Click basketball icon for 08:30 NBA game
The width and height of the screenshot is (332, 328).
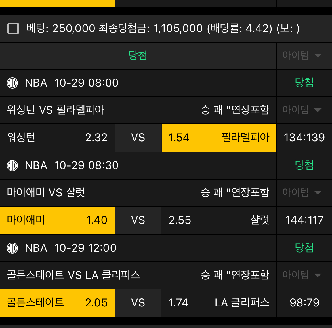[12, 165]
